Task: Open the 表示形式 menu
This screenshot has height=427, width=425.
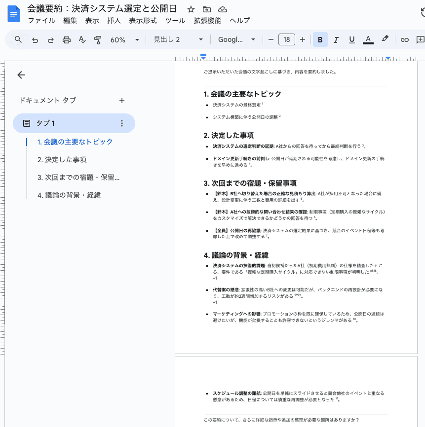Action: 143,21
